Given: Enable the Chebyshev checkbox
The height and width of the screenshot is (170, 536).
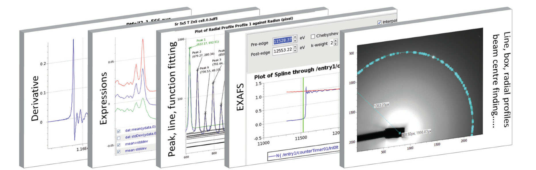Looking at the screenshot, I should [x=313, y=37].
